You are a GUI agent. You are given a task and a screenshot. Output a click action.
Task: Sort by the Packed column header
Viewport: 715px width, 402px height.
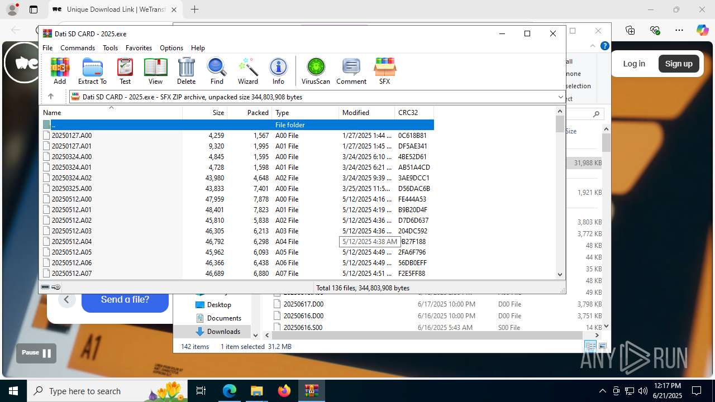(250, 112)
